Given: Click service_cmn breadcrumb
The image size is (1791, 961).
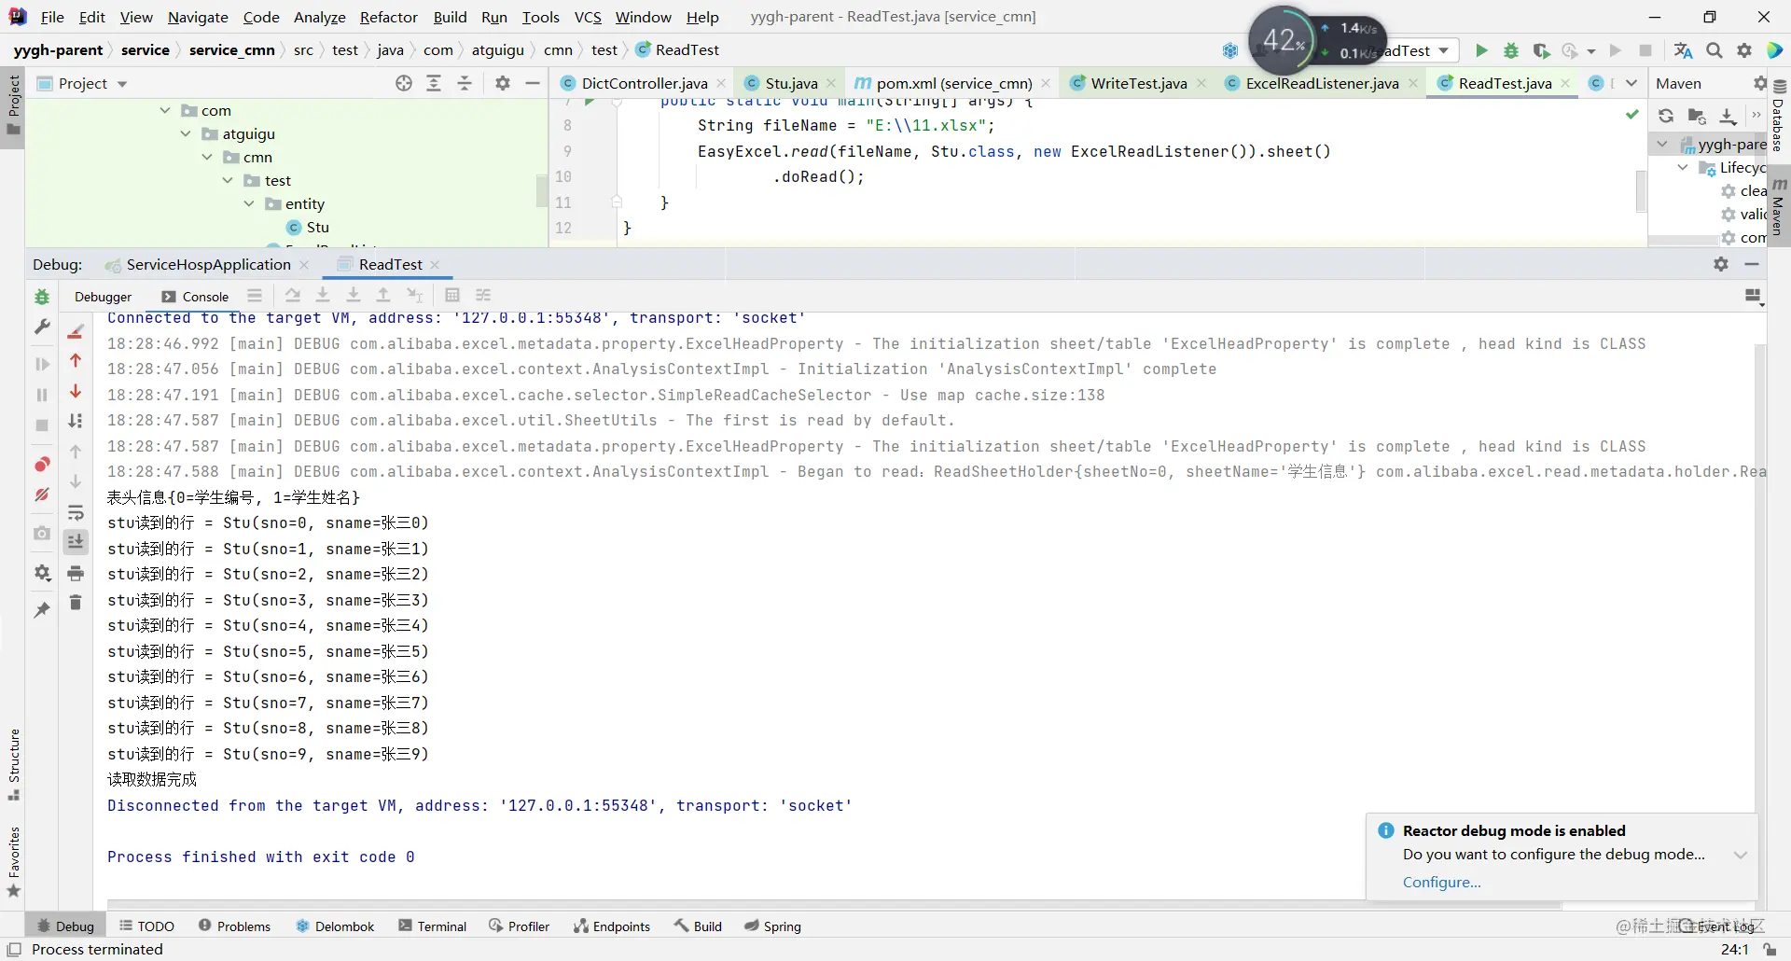Looking at the screenshot, I should click(232, 50).
